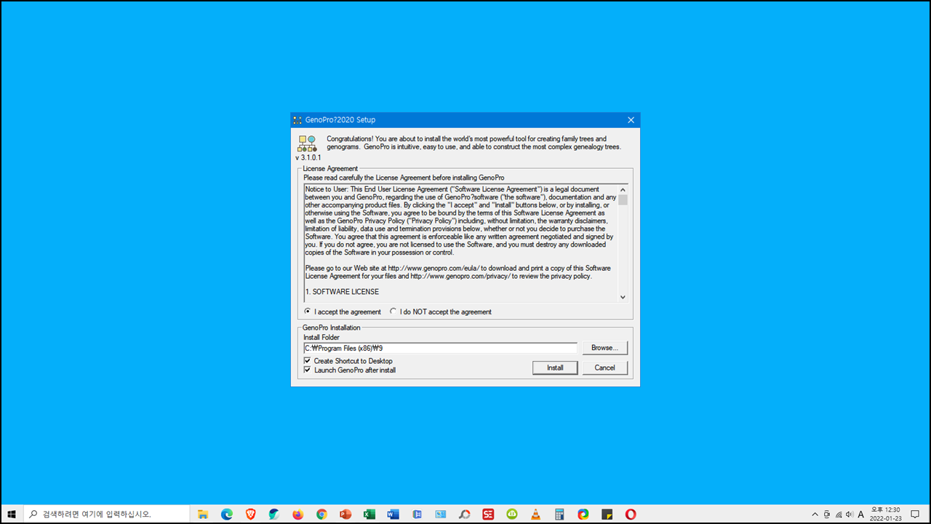Launch Opera browser from the taskbar
This screenshot has width=931, height=524.
631,514
